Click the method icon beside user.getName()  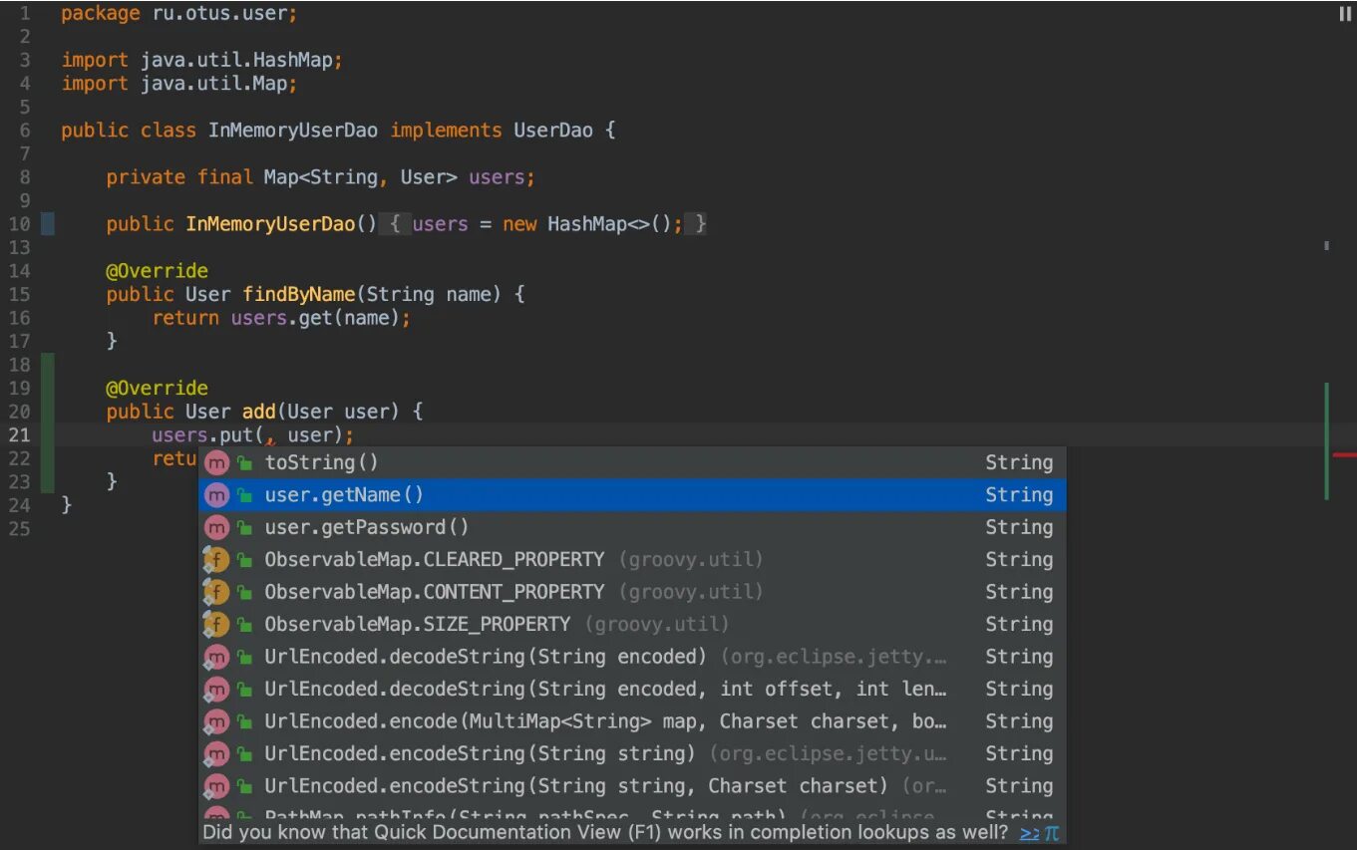pyautogui.click(x=216, y=495)
